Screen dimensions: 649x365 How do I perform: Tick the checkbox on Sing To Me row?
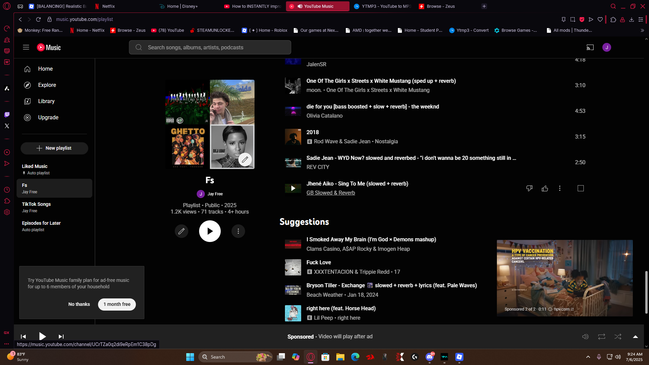tap(581, 188)
